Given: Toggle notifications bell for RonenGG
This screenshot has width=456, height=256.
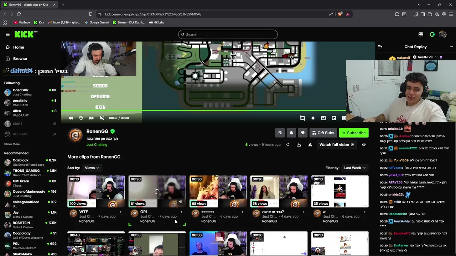Looking at the screenshot, I should (291, 133).
